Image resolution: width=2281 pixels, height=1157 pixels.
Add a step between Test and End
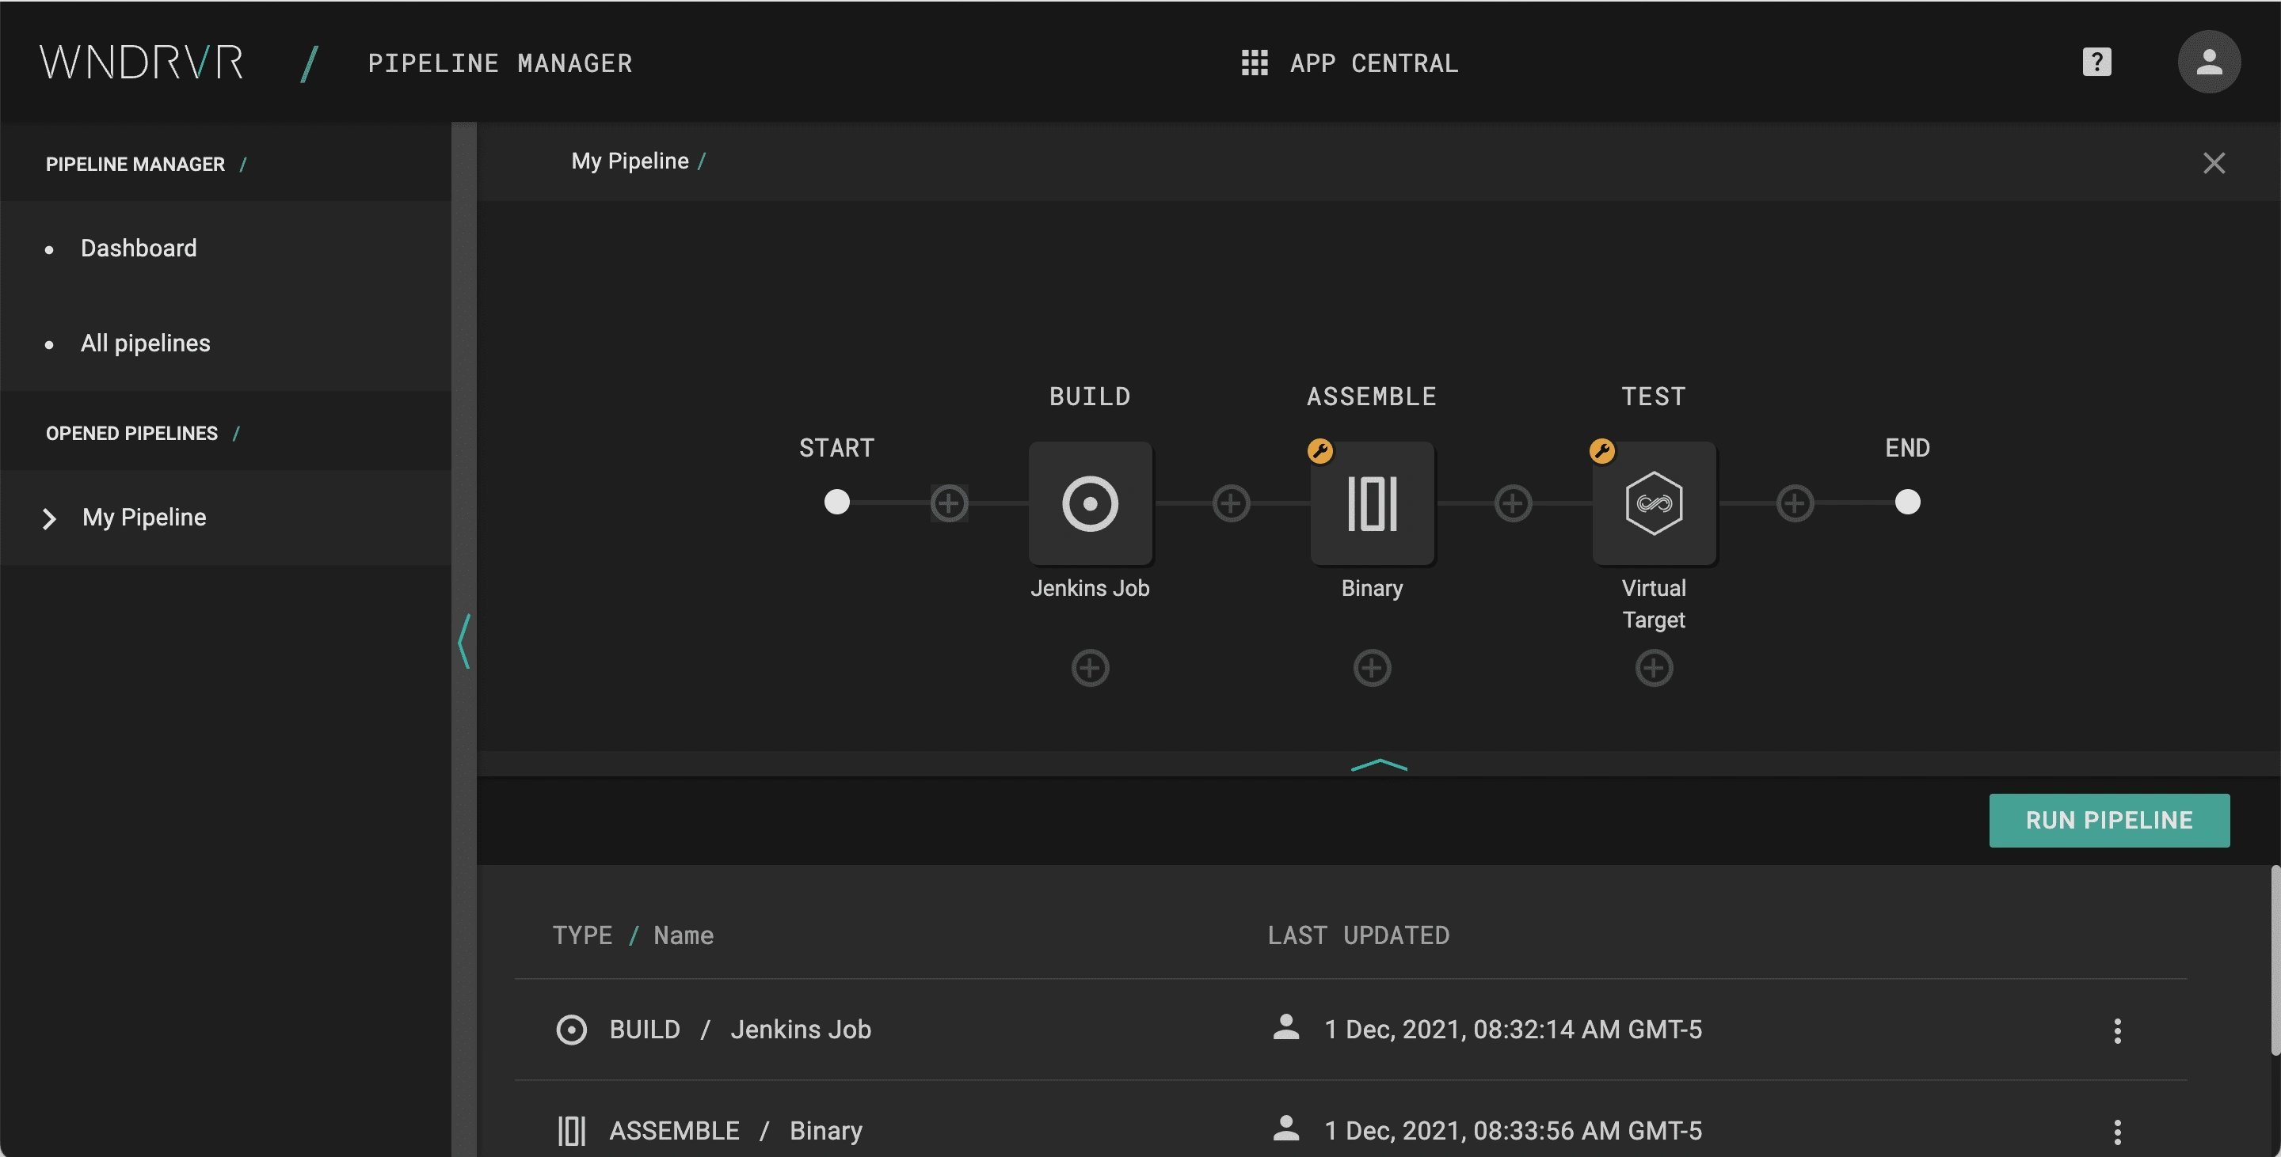pyautogui.click(x=1795, y=503)
